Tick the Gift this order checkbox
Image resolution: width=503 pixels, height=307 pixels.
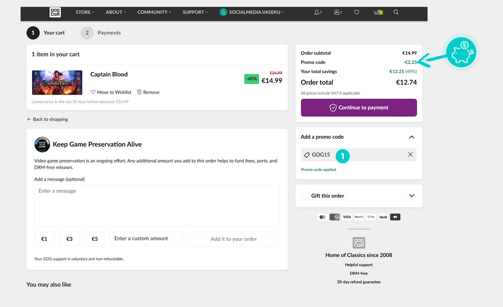coord(305,196)
